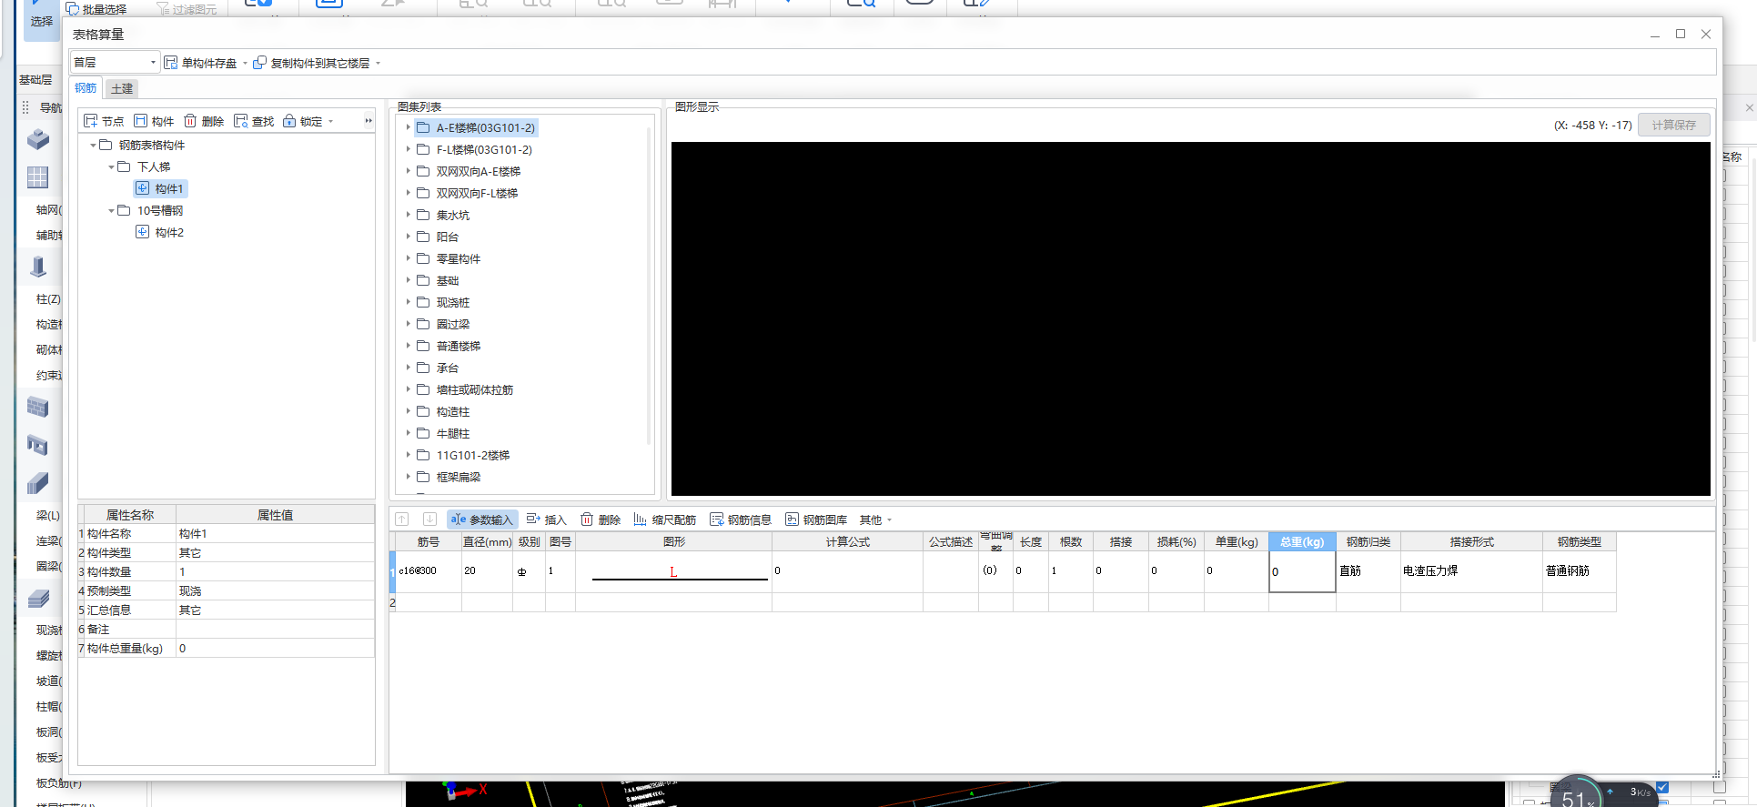Click the 构件数量 value field
1757x807 pixels.
tap(275, 572)
